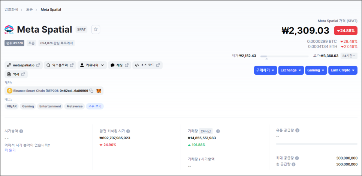Screen dimensions: 362x176
Task: Open info icon beside 총 공급량
Action: pos(293,164)
